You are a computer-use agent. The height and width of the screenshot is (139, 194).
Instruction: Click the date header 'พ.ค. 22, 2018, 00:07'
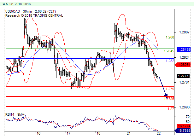point(17,4)
